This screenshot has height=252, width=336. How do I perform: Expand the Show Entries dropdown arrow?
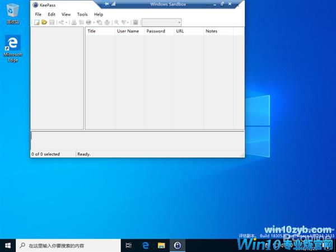pos(128,22)
